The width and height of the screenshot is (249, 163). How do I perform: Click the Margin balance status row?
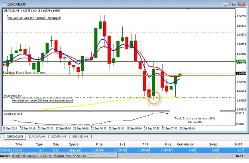[x=124, y=156]
